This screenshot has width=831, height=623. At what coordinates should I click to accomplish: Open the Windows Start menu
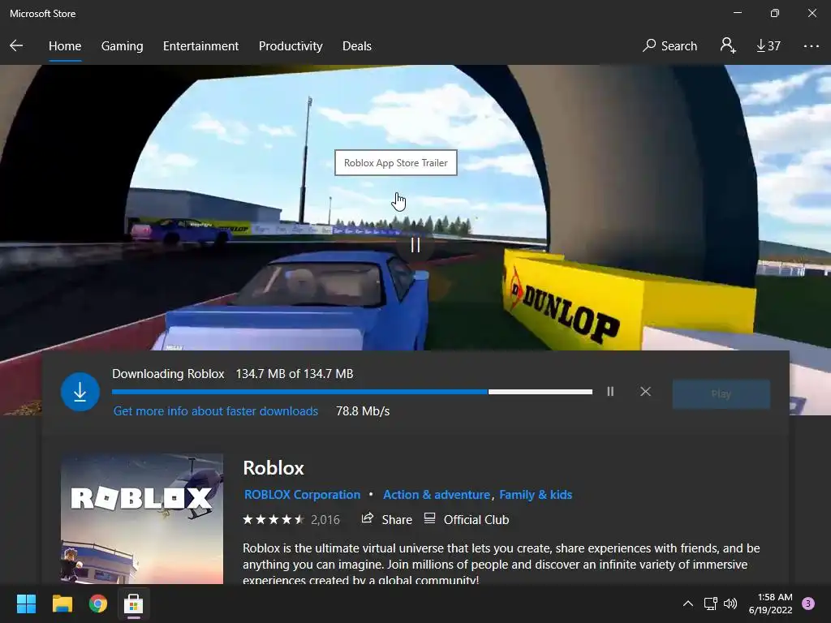click(x=26, y=604)
